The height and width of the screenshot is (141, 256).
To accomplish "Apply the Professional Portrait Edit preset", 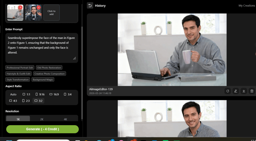I will click(20, 68).
